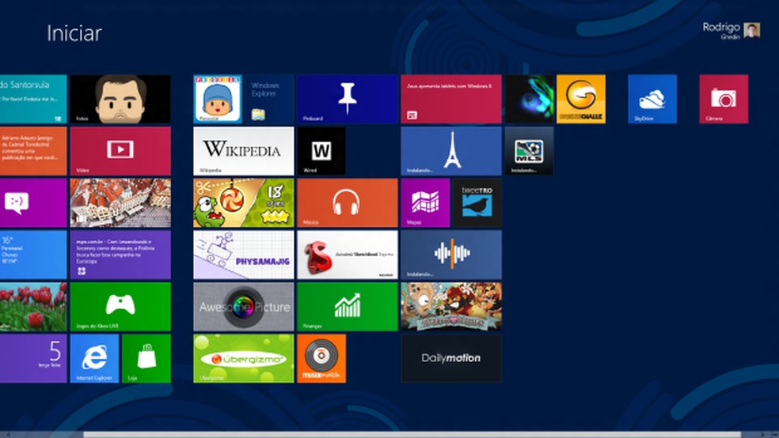The width and height of the screenshot is (779, 438).
Task: Open the purple msn.com.br sports news tile
Action: coord(120,255)
